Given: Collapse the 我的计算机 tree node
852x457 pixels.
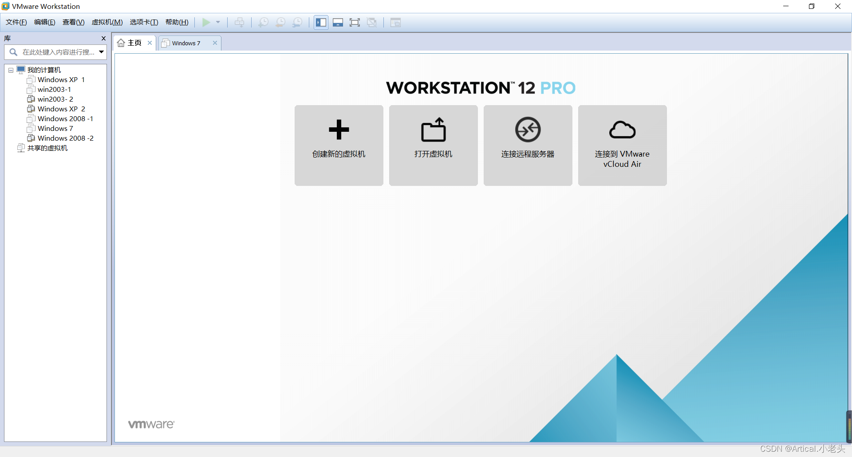Looking at the screenshot, I should click(11, 70).
